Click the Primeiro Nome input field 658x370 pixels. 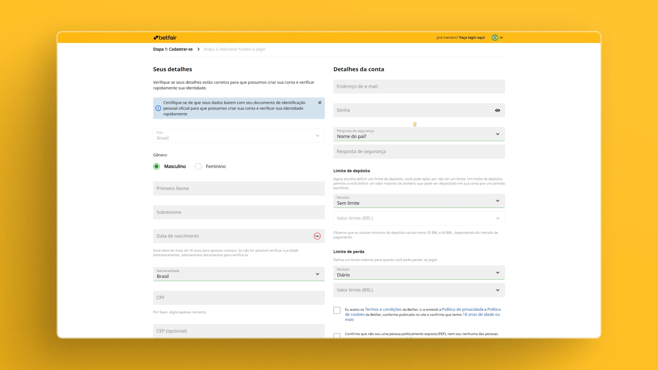239,188
